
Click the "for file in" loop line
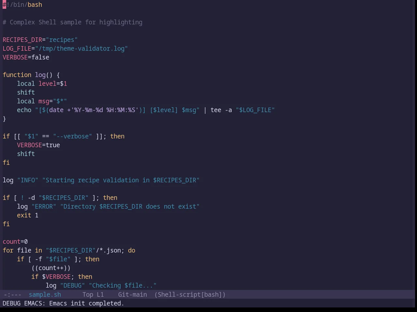69,250
